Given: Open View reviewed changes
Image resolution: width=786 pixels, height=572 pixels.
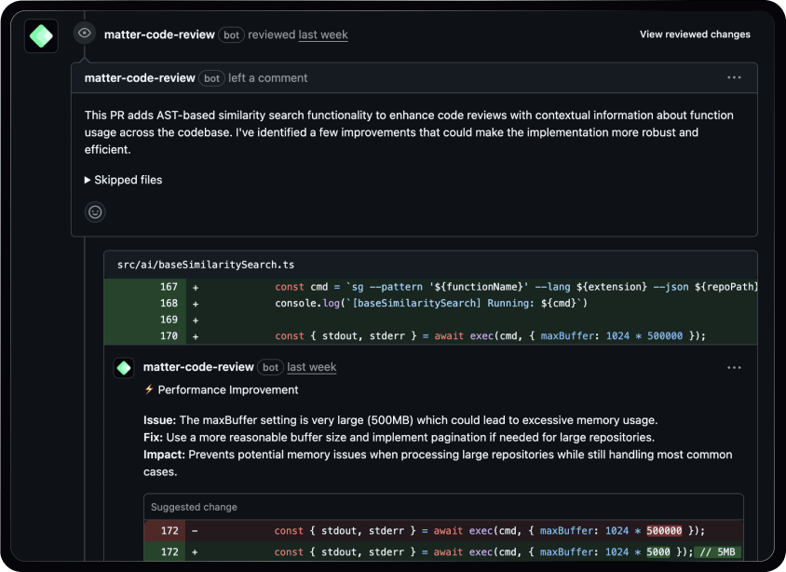Looking at the screenshot, I should pos(695,34).
